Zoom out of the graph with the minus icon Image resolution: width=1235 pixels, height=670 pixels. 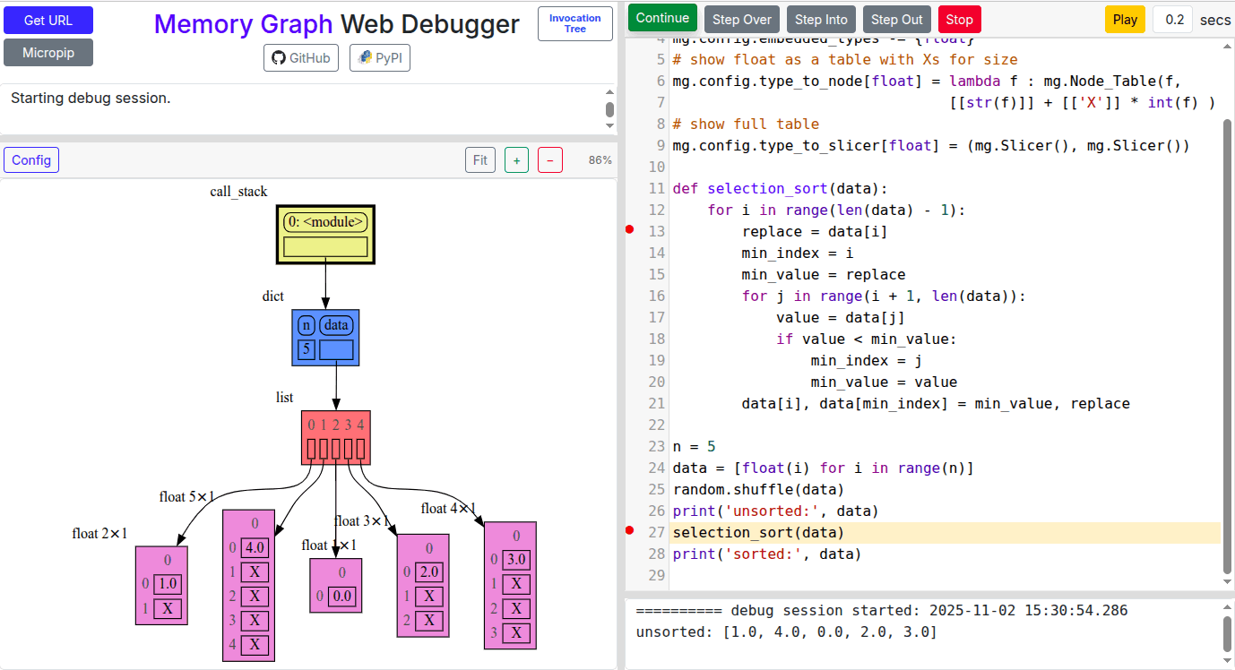550,159
